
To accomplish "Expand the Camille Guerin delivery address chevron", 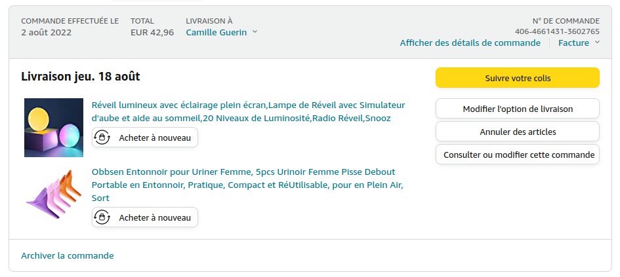I will tap(255, 32).
